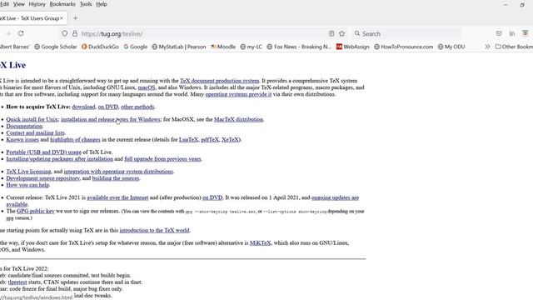The height and width of the screenshot is (300, 533).
Task: Open the my-LC bookmark
Action: point(252,47)
